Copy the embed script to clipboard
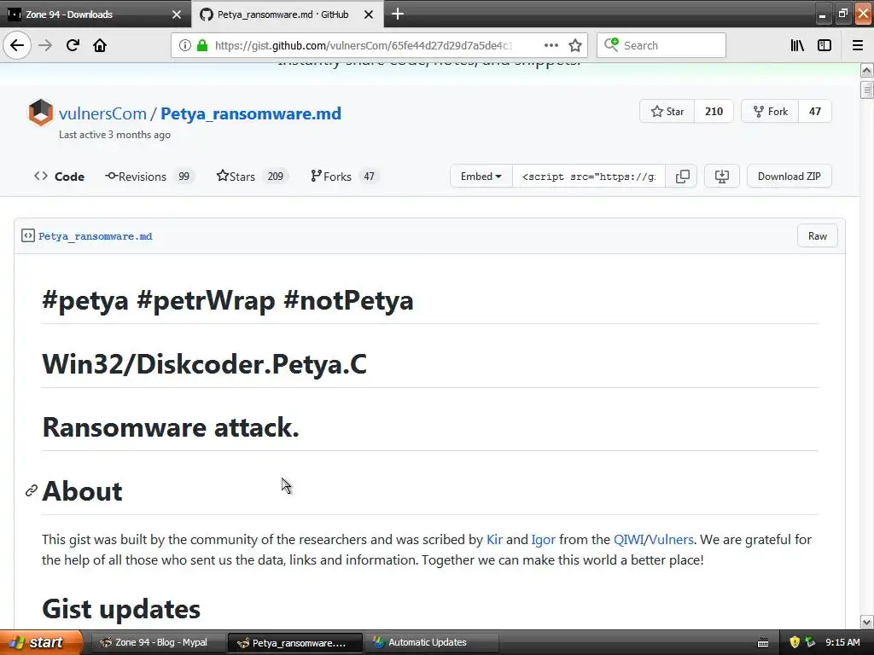The image size is (874, 655). 682,177
